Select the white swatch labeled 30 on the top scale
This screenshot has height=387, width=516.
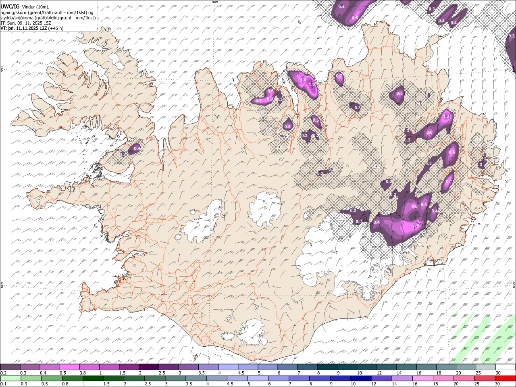(506, 367)
